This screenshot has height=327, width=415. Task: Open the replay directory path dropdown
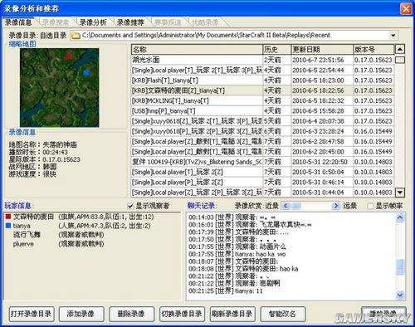393,36
